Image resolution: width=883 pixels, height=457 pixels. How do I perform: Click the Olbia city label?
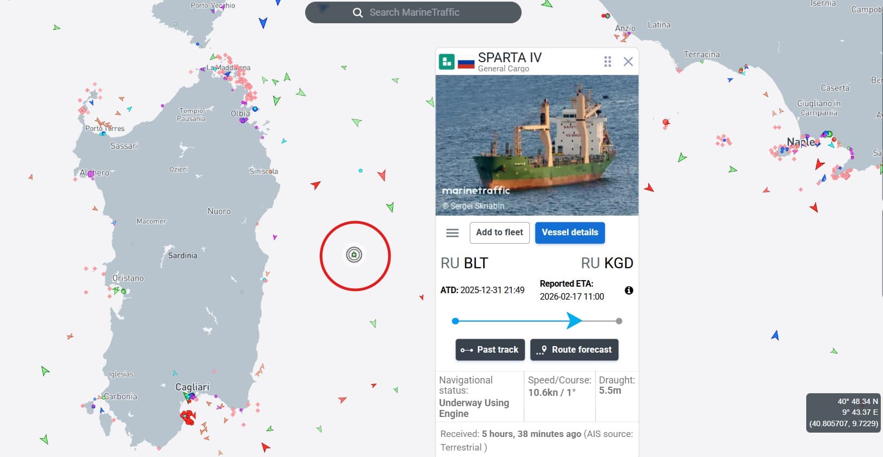(240, 114)
